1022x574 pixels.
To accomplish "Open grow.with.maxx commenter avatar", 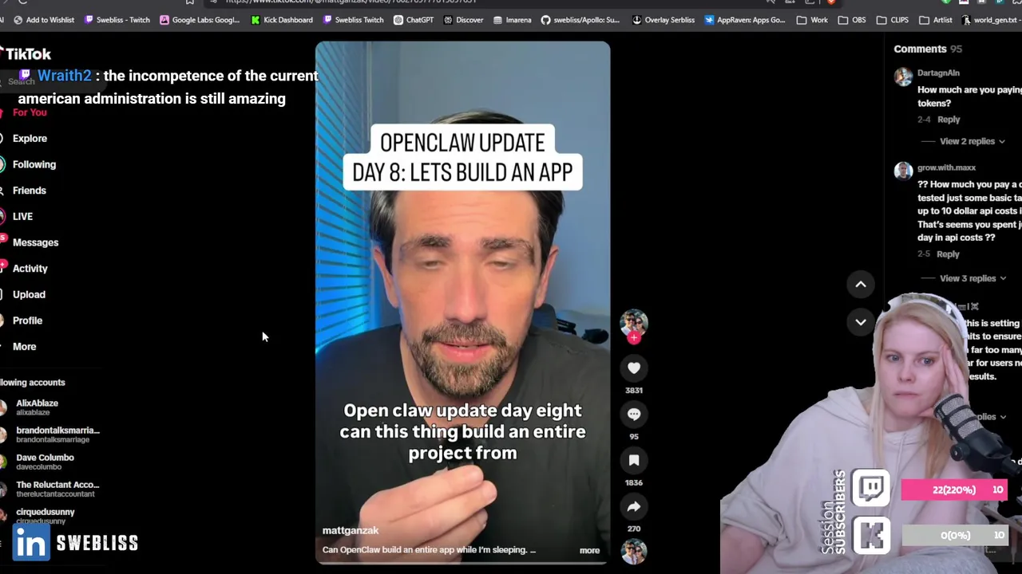I will [x=903, y=171].
